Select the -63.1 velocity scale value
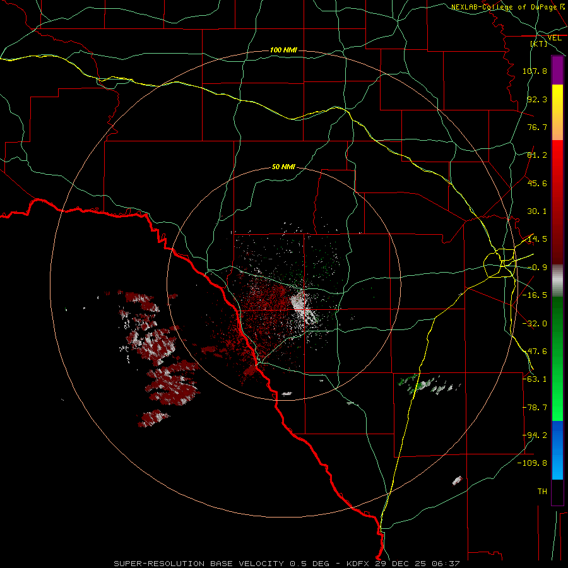568x568 pixels. click(535, 379)
